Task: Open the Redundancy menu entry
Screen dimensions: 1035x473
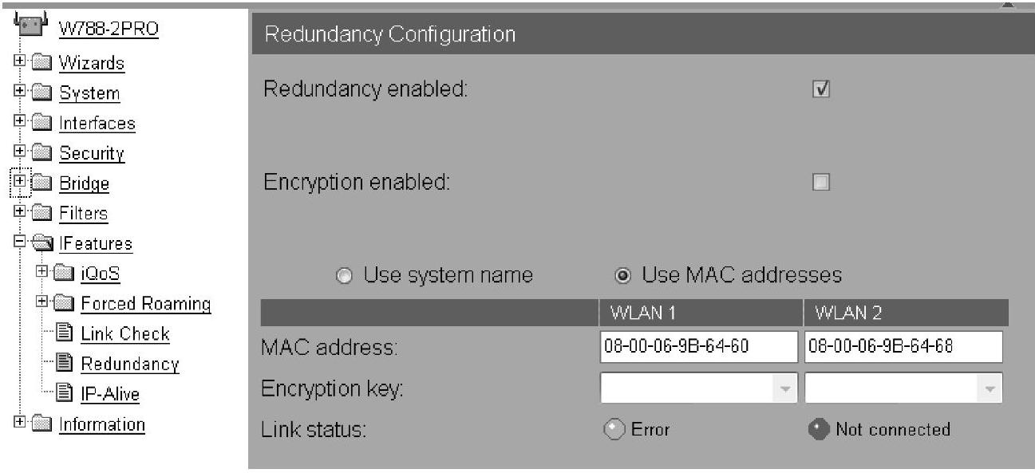Action: (130, 364)
